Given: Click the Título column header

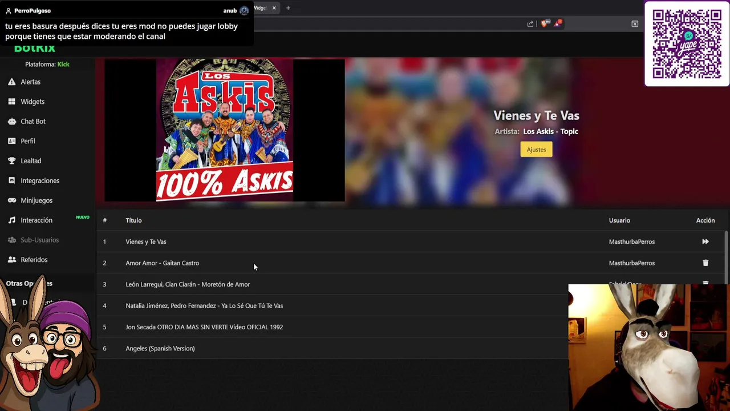Looking at the screenshot, I should 133,220.
